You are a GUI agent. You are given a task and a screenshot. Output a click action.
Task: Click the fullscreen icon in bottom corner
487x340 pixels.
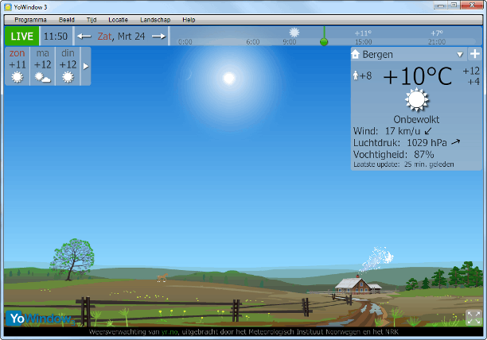[473, 317]
